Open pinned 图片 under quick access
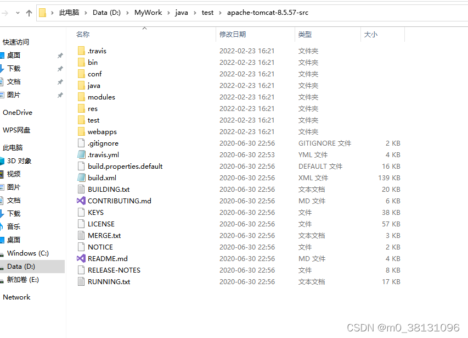468x338 pixels. pos(14,95)
